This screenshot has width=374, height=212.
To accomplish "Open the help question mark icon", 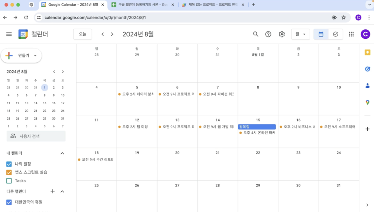I will pyautogui.click(x=268, y=34).
